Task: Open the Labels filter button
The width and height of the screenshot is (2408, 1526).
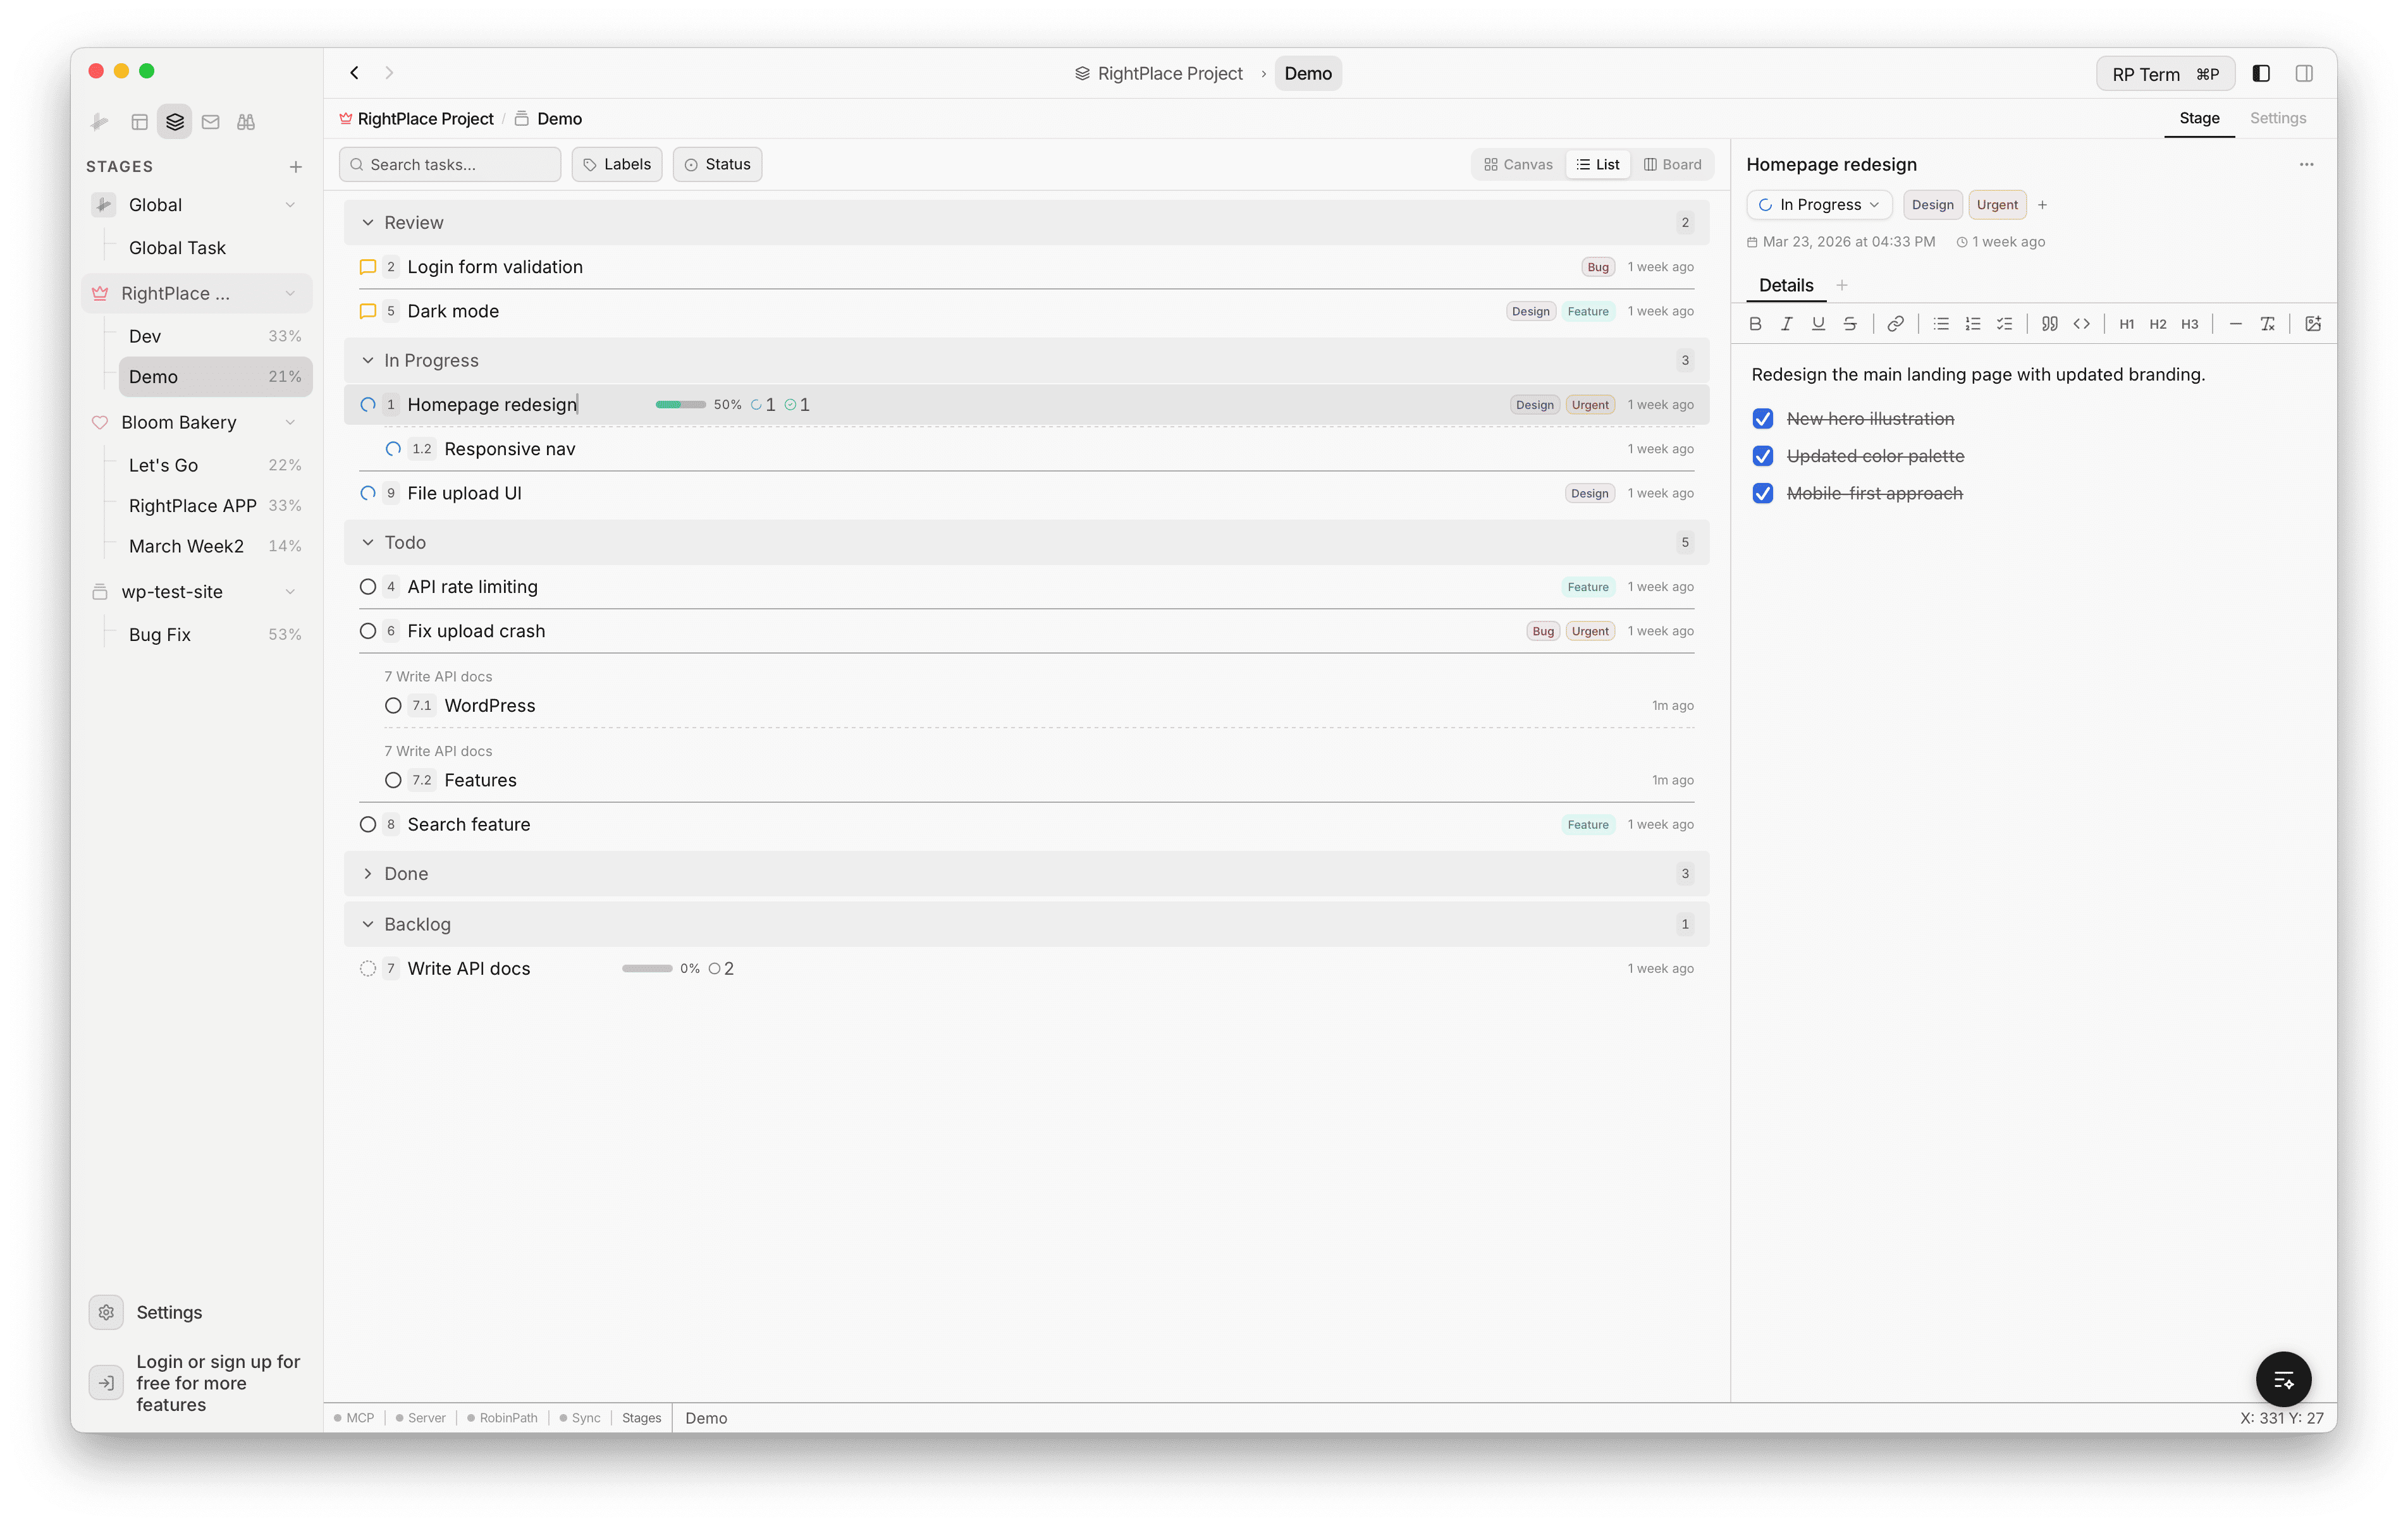Action: tap(616, 164)
